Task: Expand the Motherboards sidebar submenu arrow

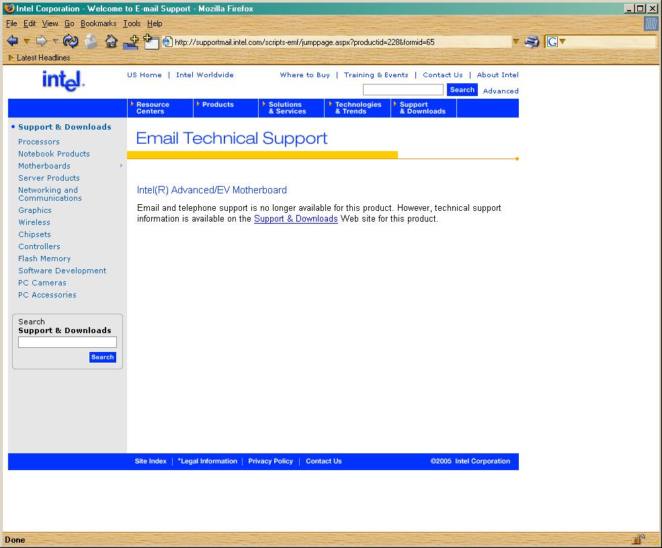Action: point(121,166)
